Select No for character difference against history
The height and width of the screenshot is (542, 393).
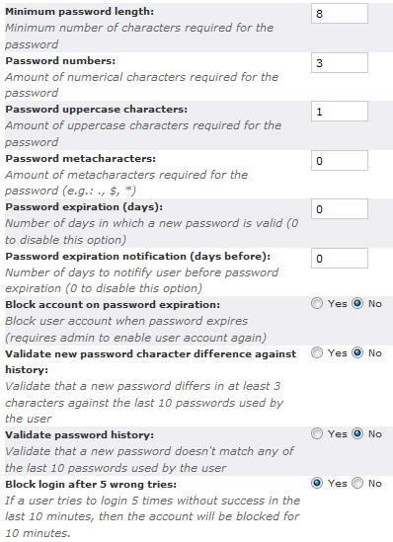[357, 352]
